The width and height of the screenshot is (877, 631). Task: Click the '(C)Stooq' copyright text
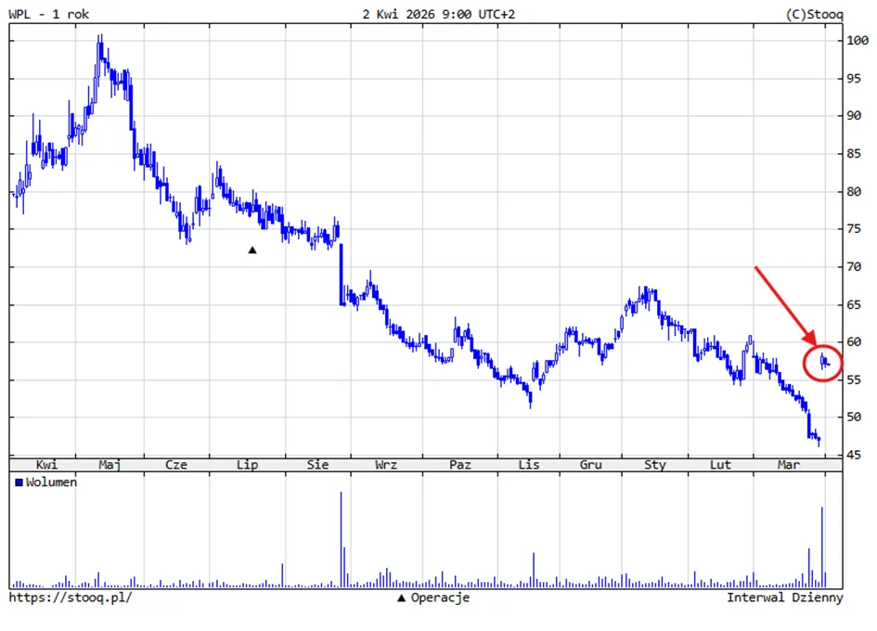tap(815, 15)
